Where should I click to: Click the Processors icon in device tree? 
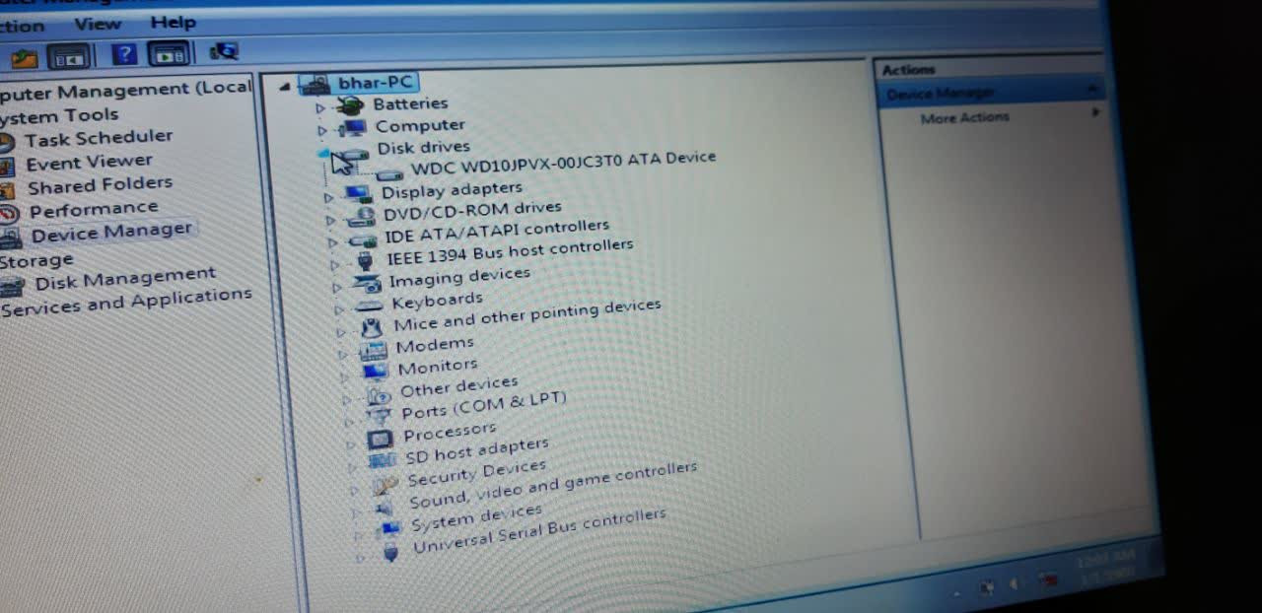380,439
